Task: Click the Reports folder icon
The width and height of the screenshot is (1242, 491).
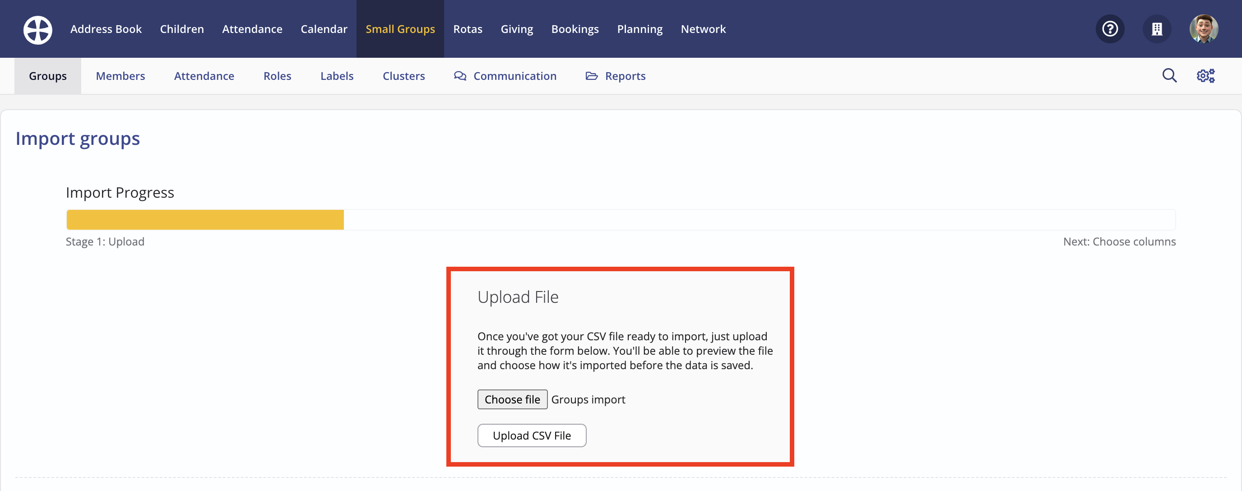Action: click(592, 76)
